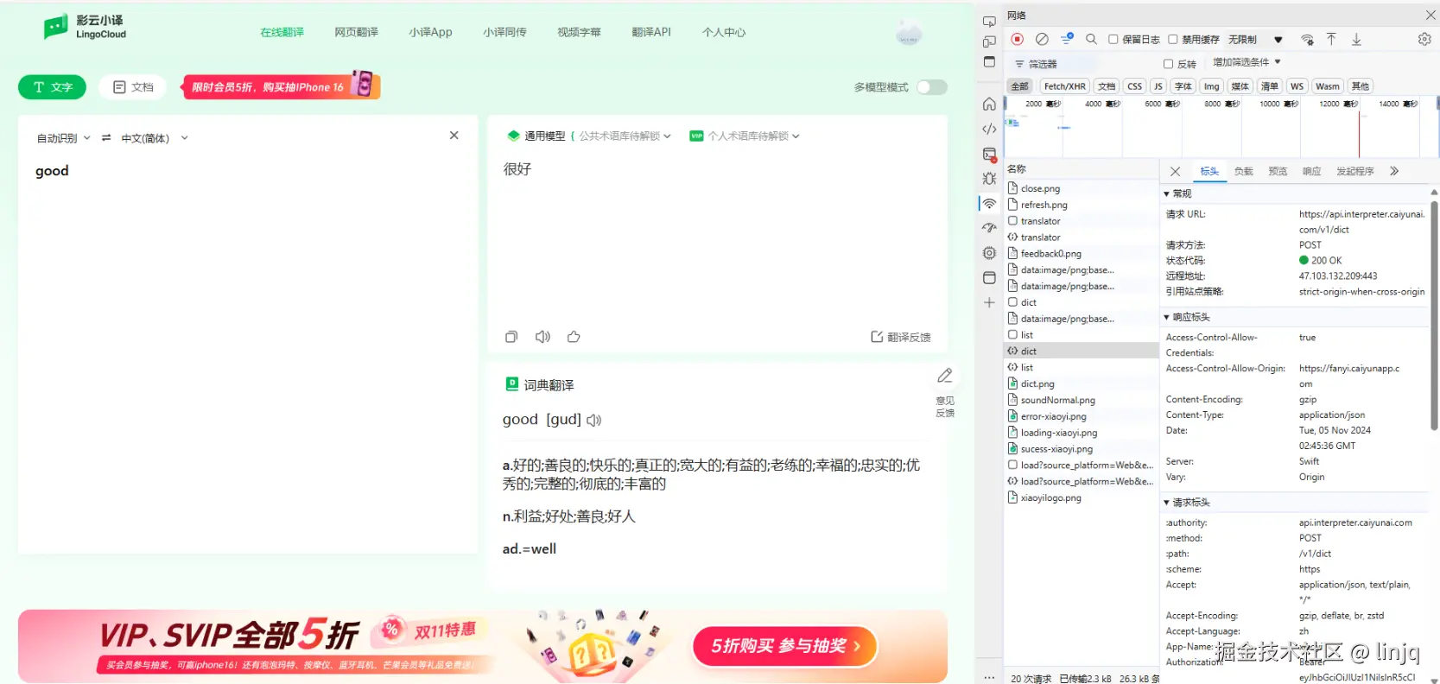This screenshot has height=684, width=1440.
Task: Play pronunciation of good [gud]
Action: click(593, 421)
